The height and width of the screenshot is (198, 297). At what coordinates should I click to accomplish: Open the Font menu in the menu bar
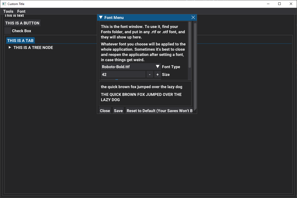tap(21, 11)
